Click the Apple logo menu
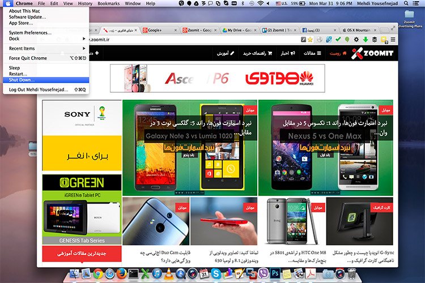Image resolution: width=425 pixels, height=283 pixels. [x=7, y=3]
